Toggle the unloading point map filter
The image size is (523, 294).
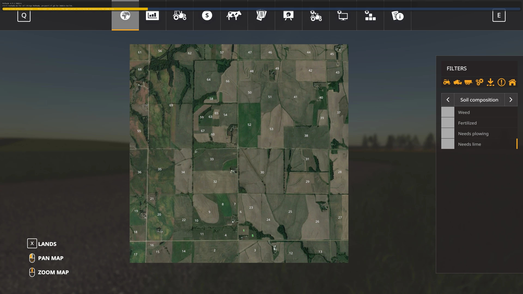pos(490,82)
